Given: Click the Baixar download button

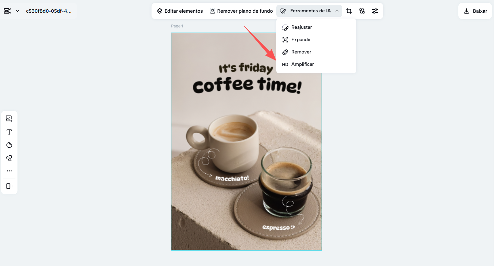Looking at the screenshot, I should [475, 11].
